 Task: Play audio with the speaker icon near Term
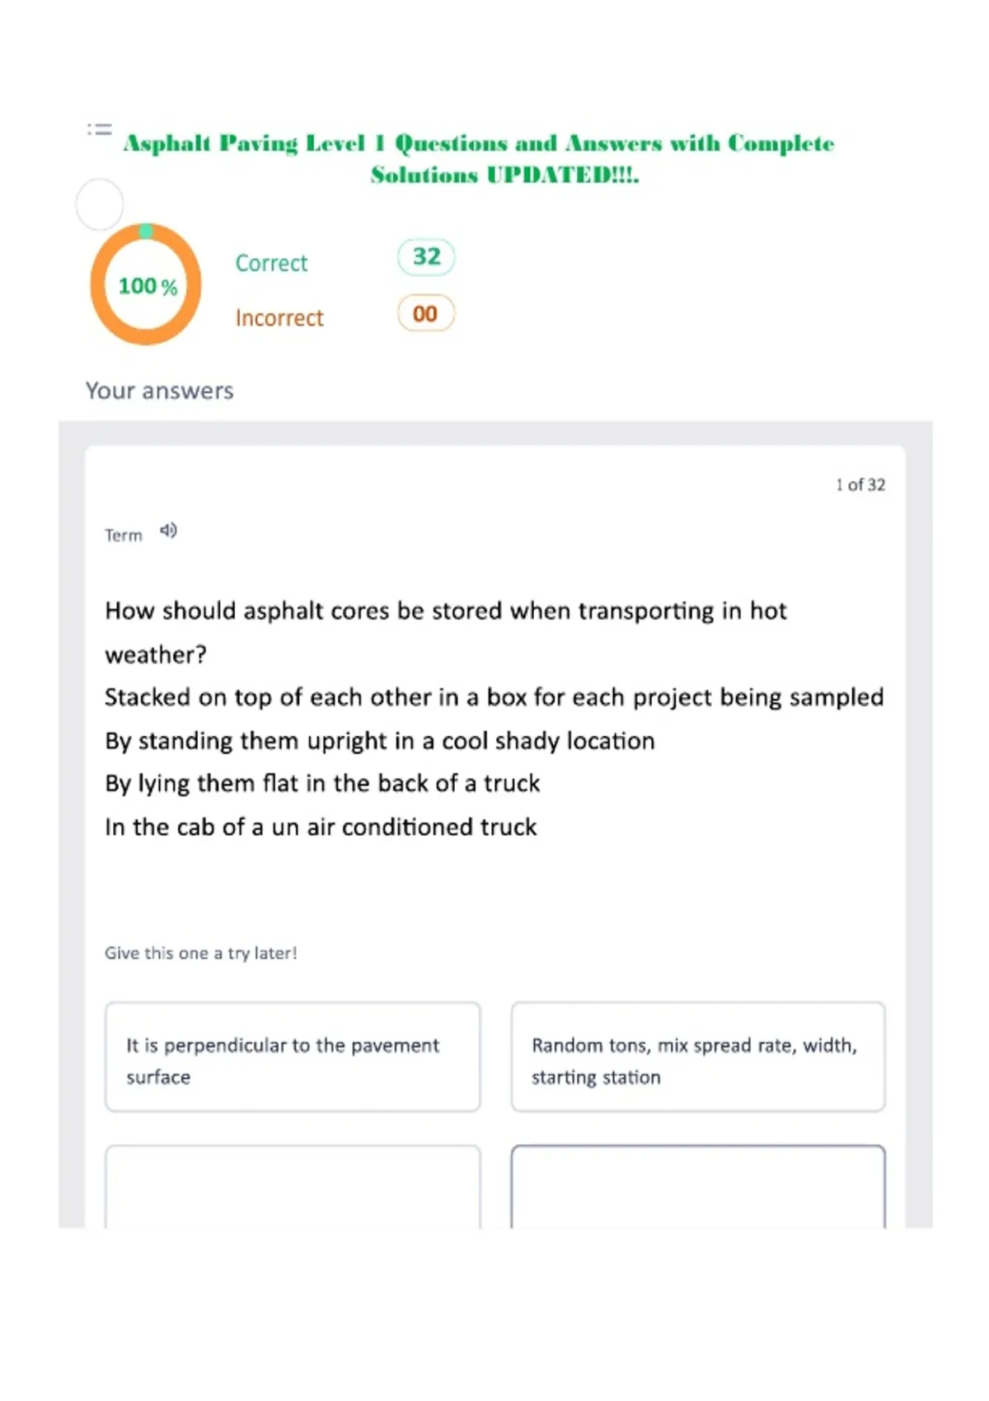[x=168, y=531]
